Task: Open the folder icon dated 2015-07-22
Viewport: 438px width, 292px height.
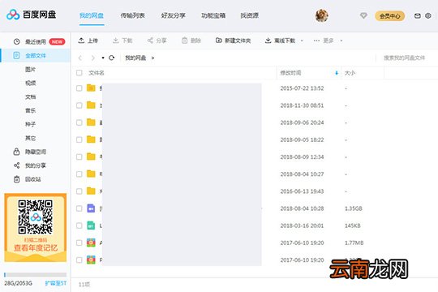Action: coord(91,88)
